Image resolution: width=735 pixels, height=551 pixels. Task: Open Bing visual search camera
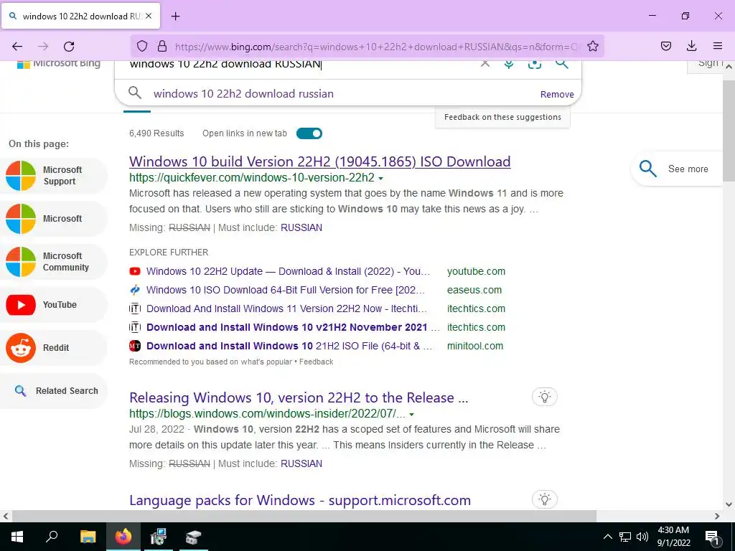(534, 64)
